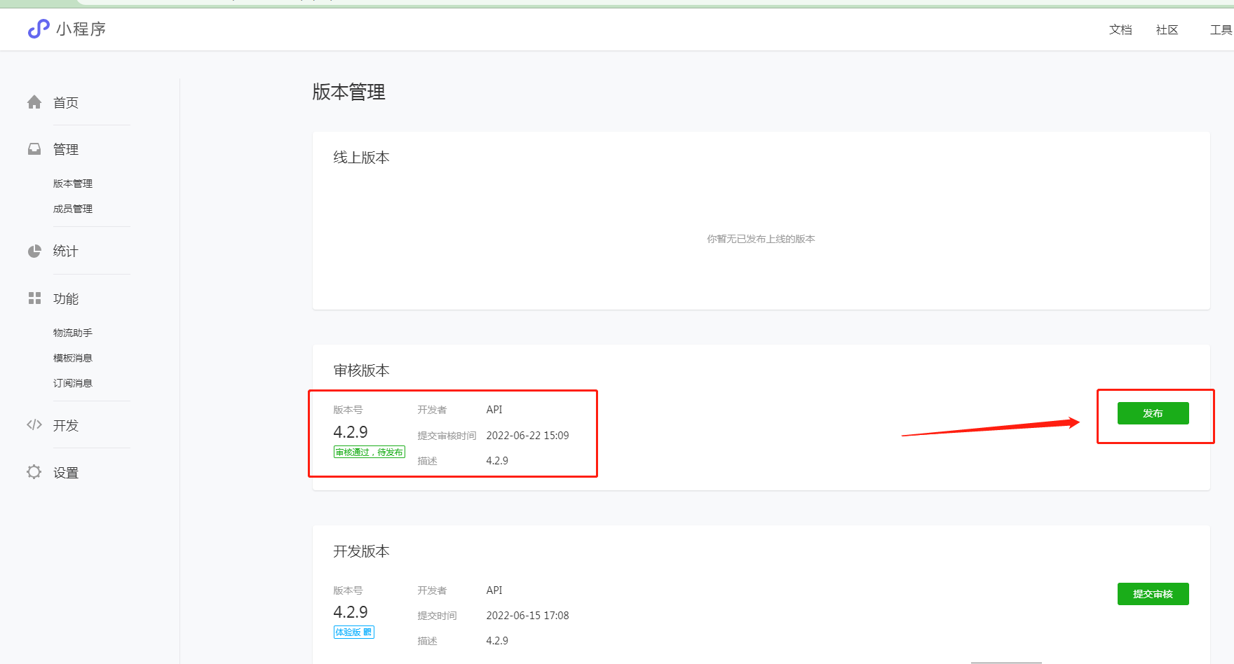Open the 工具 link in the header
Image resolution: width=1234 pixels, height=664 pixels.
pos(1221,29)
